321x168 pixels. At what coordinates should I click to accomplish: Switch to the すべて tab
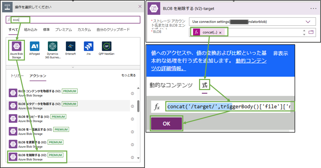coord(13,30)
